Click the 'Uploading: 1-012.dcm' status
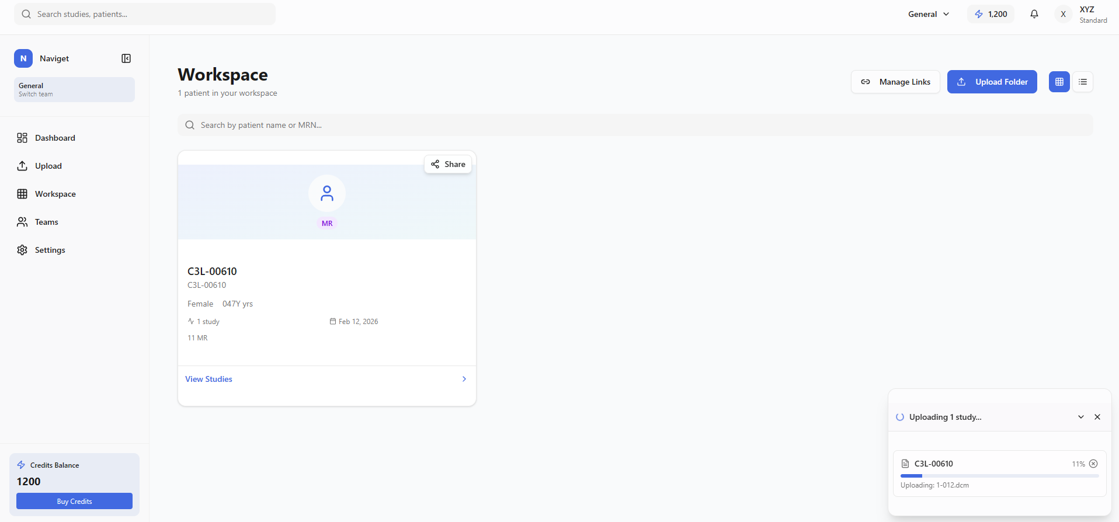This screenshot has width=1119, height=522. coord(934,485)
